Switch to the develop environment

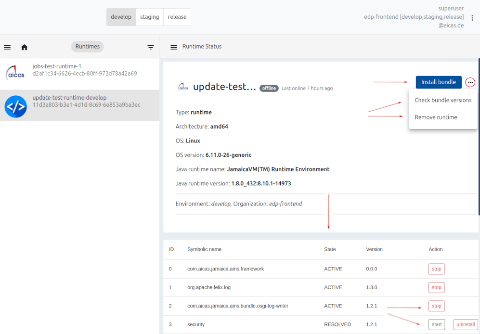tap(121, 17)
